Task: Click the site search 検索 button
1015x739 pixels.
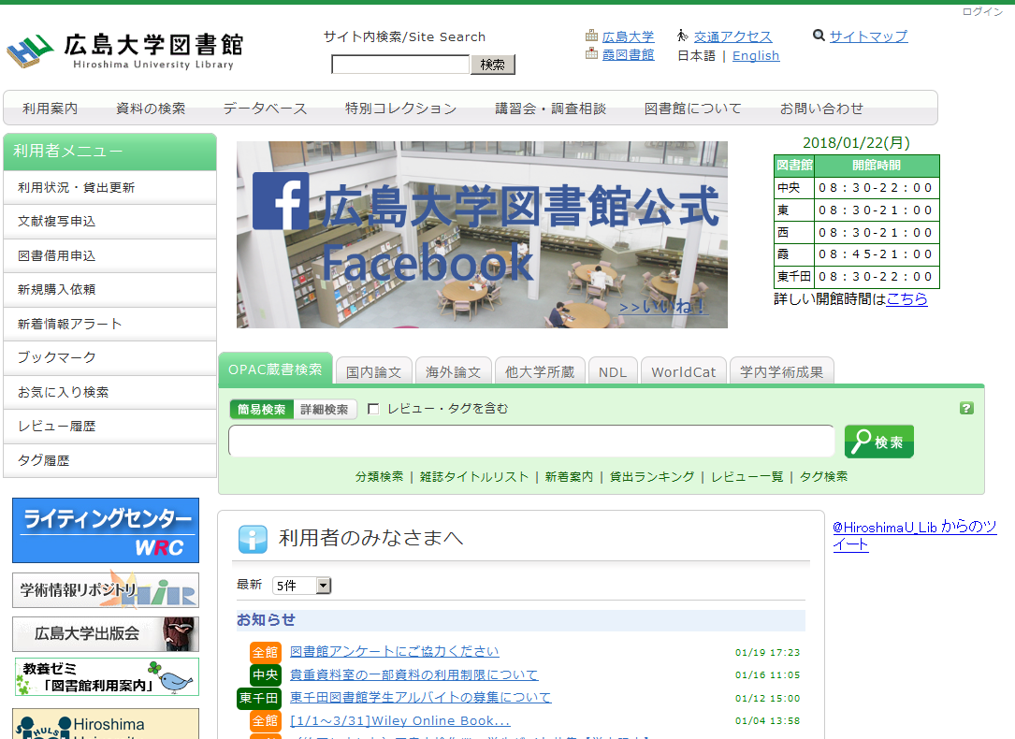Action: pyautogui.click(x=493, y=64)
